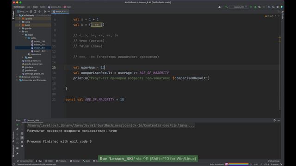
Task: Open Run panel settings gear
Action: 274,120
